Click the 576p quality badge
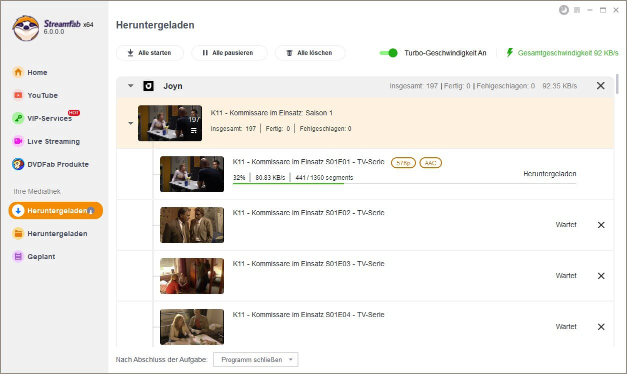Viewport: 627px width, 374px height. [x=403, y=163]
